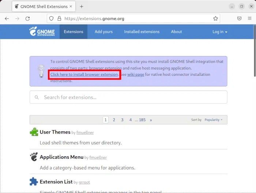Viewport: 256px width, 193px height.
Task: Open a new tab with the plus icon
Action: (82, 7)
